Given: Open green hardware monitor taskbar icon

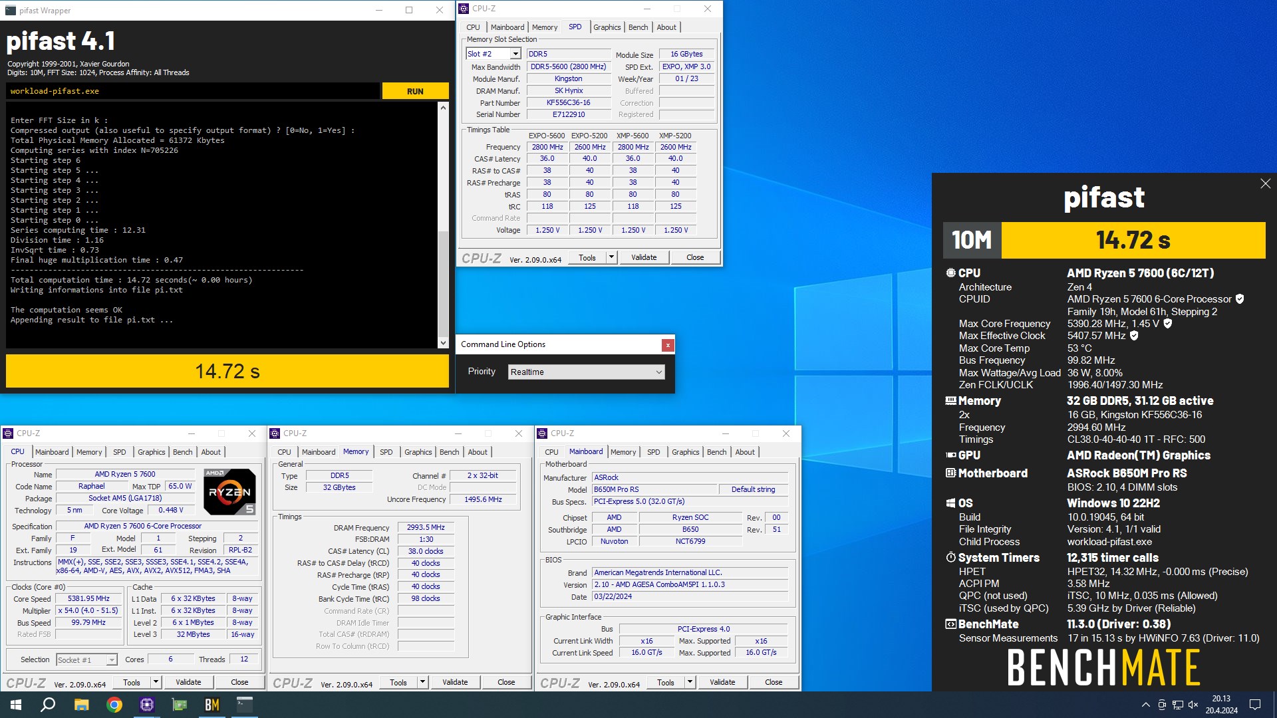Looking at the screenshot, I should [x=180, y=705].
